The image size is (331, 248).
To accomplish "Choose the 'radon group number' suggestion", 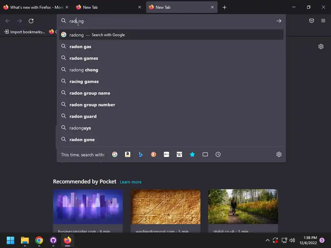I will pyautogui.click(x=171, y=105).
